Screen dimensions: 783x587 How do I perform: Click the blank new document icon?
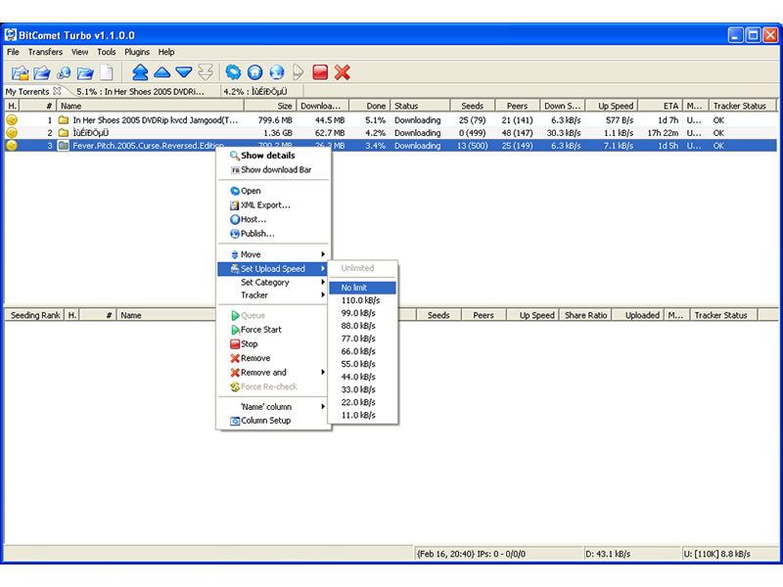coord(106,72)
